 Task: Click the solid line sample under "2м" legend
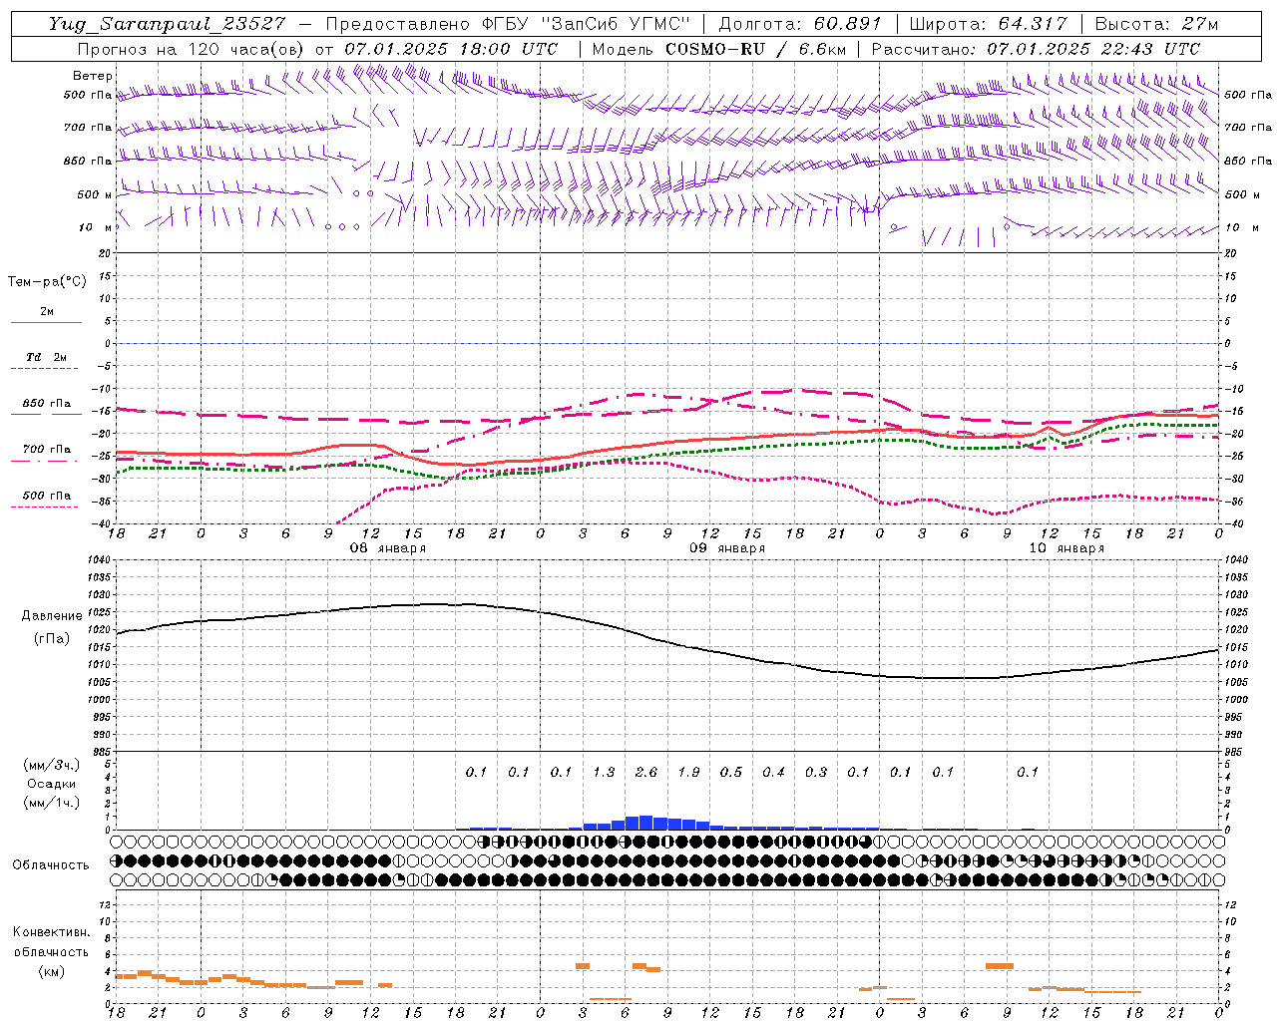point(46,323)
